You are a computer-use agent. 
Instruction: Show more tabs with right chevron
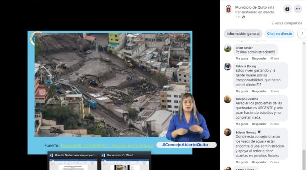[x=302, y=34]
